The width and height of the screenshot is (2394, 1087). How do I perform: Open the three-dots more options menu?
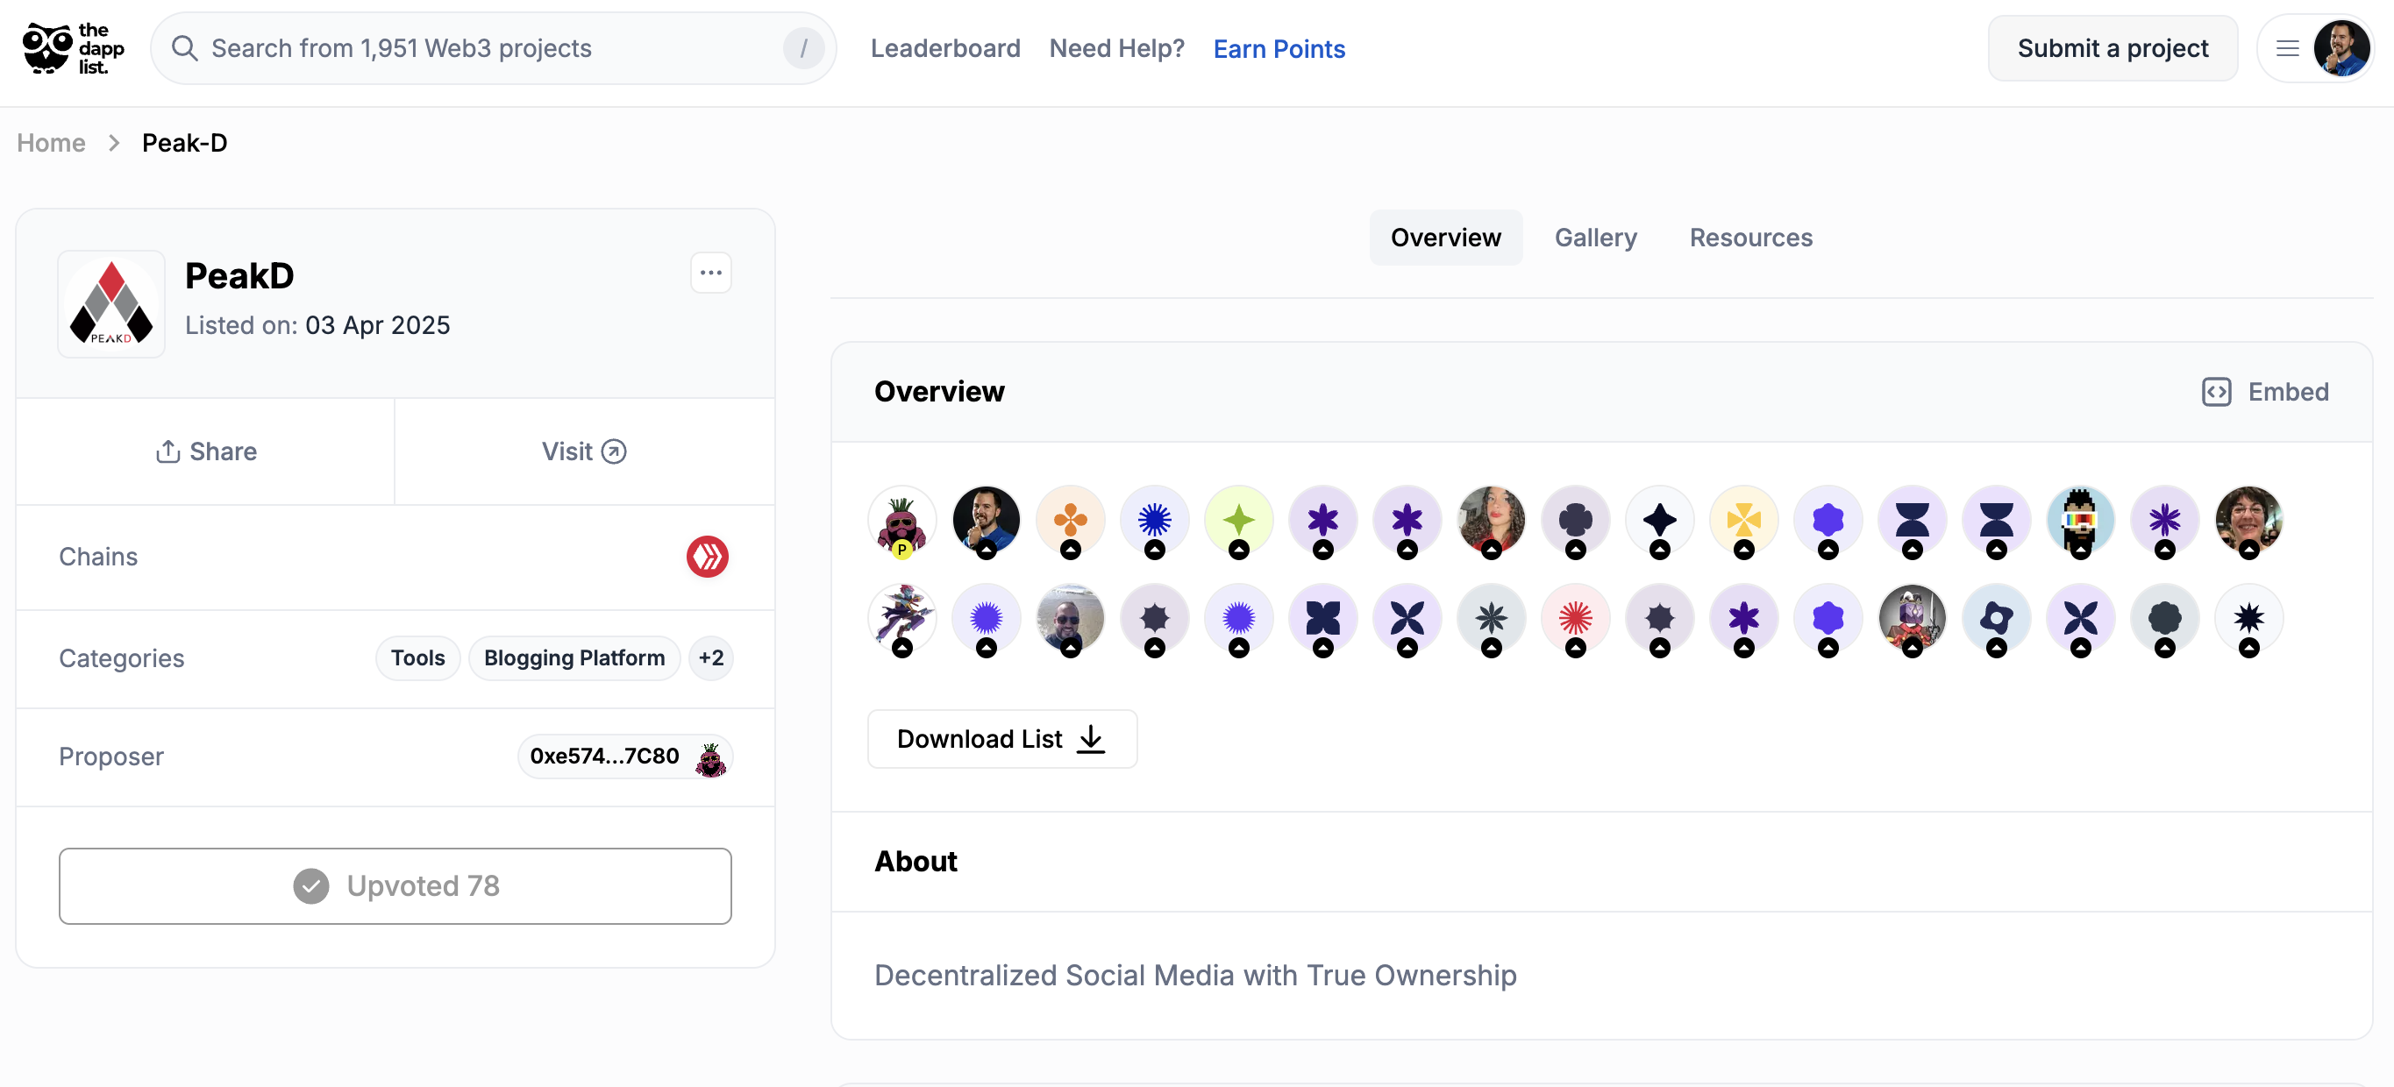(x=711, y=274)
